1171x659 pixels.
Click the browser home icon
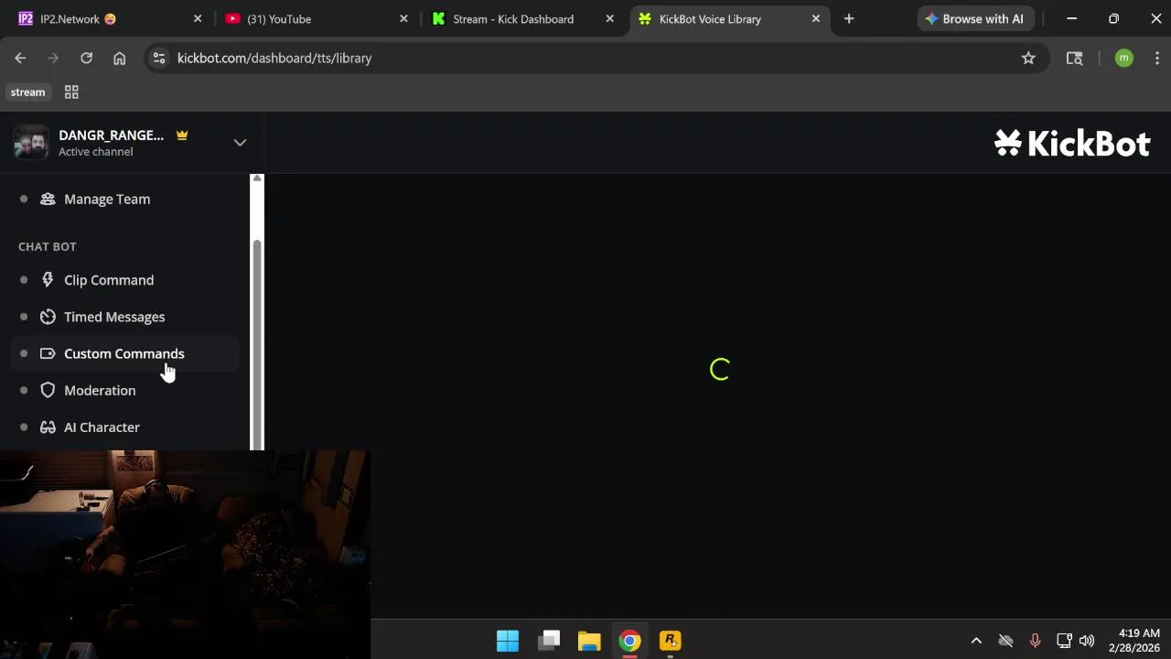coord(119,59)
